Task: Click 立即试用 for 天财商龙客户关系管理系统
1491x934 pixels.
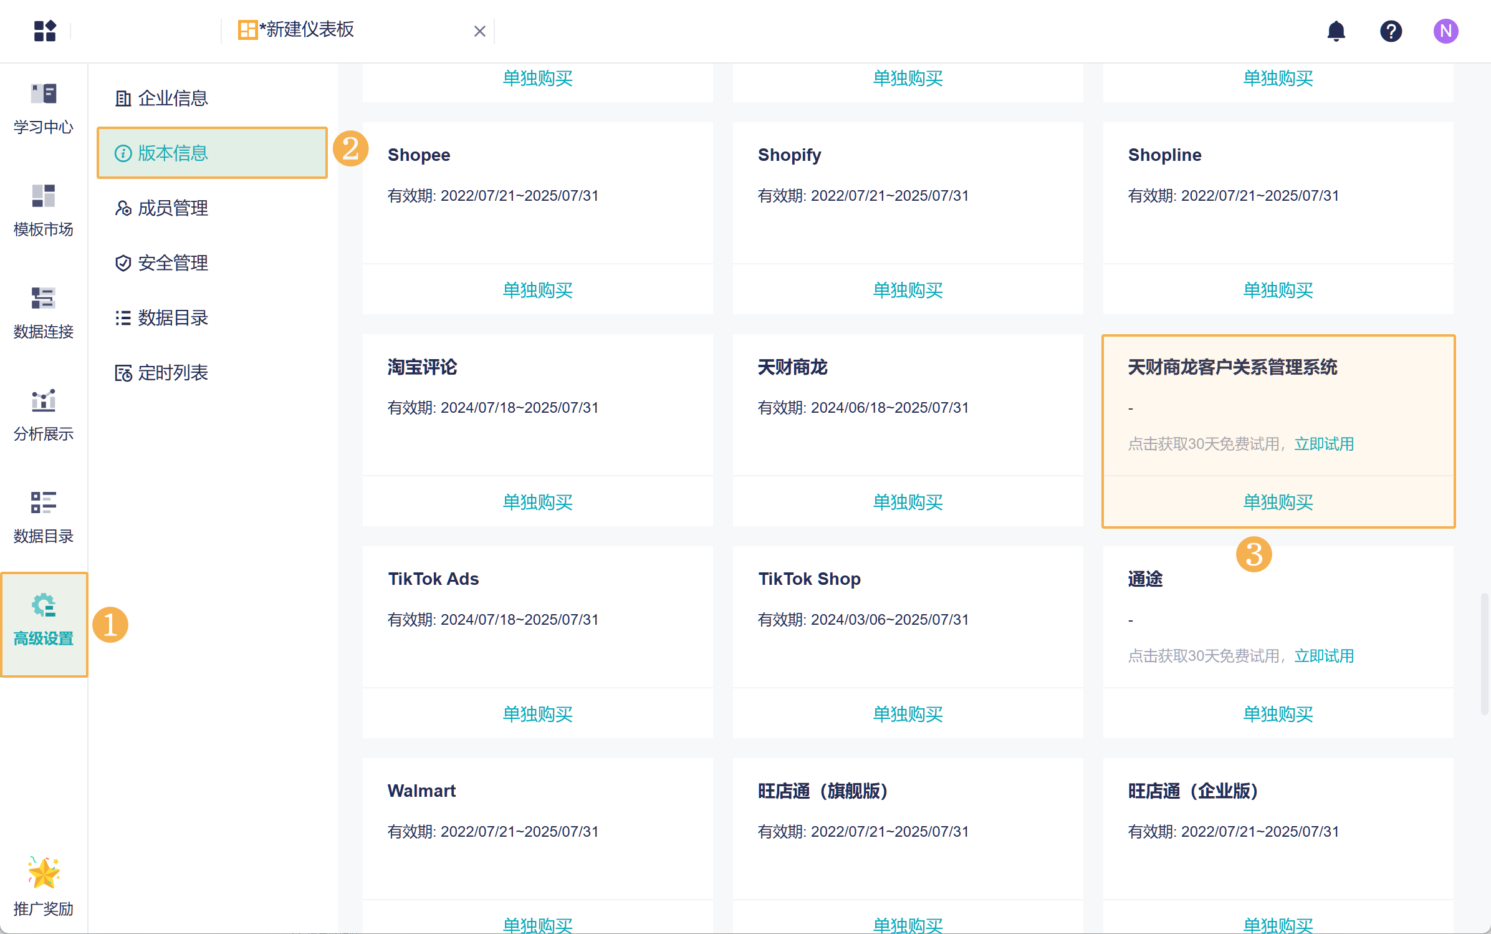Action: (1324, 444)
